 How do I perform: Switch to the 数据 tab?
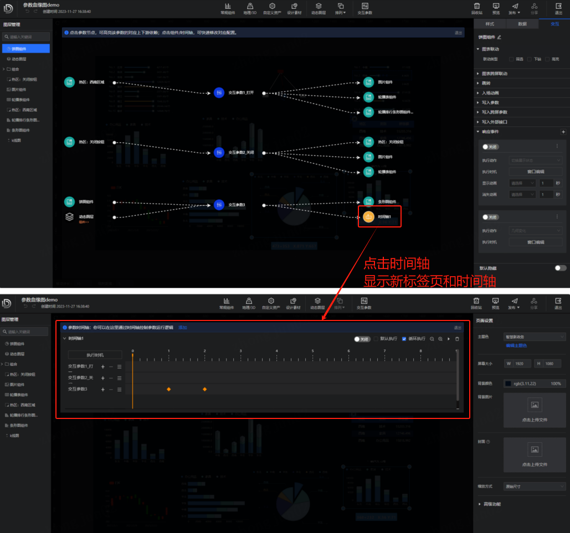pyautogui.click(x=522, y=24)
